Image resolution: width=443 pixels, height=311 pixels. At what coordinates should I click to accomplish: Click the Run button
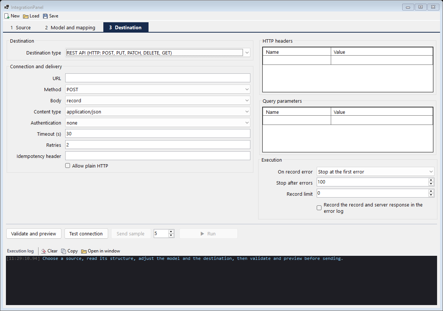(209, 234)
